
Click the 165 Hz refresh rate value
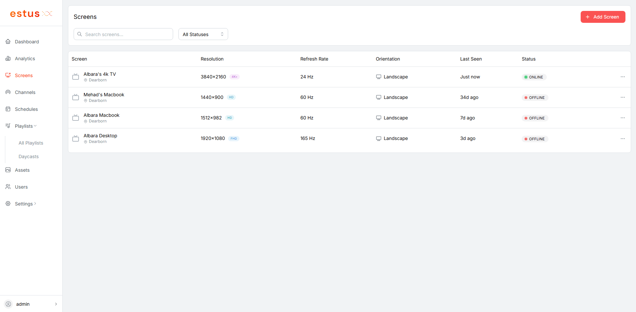(308, 138)
